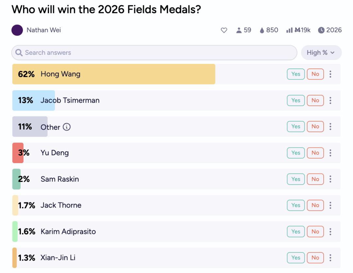Click No button for Other answer

pyautogui.click(x=315, y=127)
